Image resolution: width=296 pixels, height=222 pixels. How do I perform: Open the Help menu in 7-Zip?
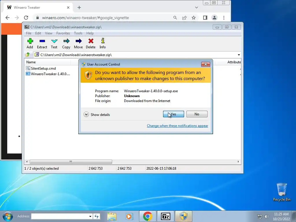pyautogui.click(x=90, y=33)
